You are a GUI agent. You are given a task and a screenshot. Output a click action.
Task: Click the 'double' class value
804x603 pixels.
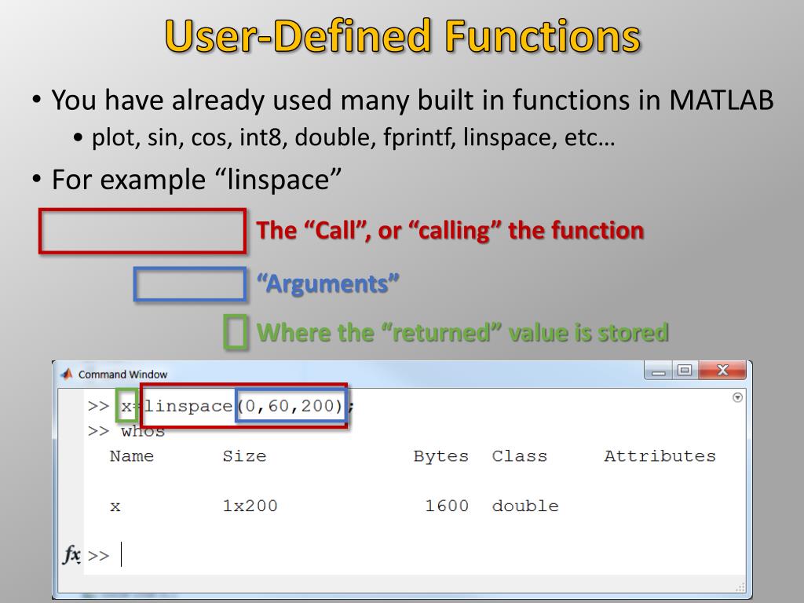tap(525, 506)
